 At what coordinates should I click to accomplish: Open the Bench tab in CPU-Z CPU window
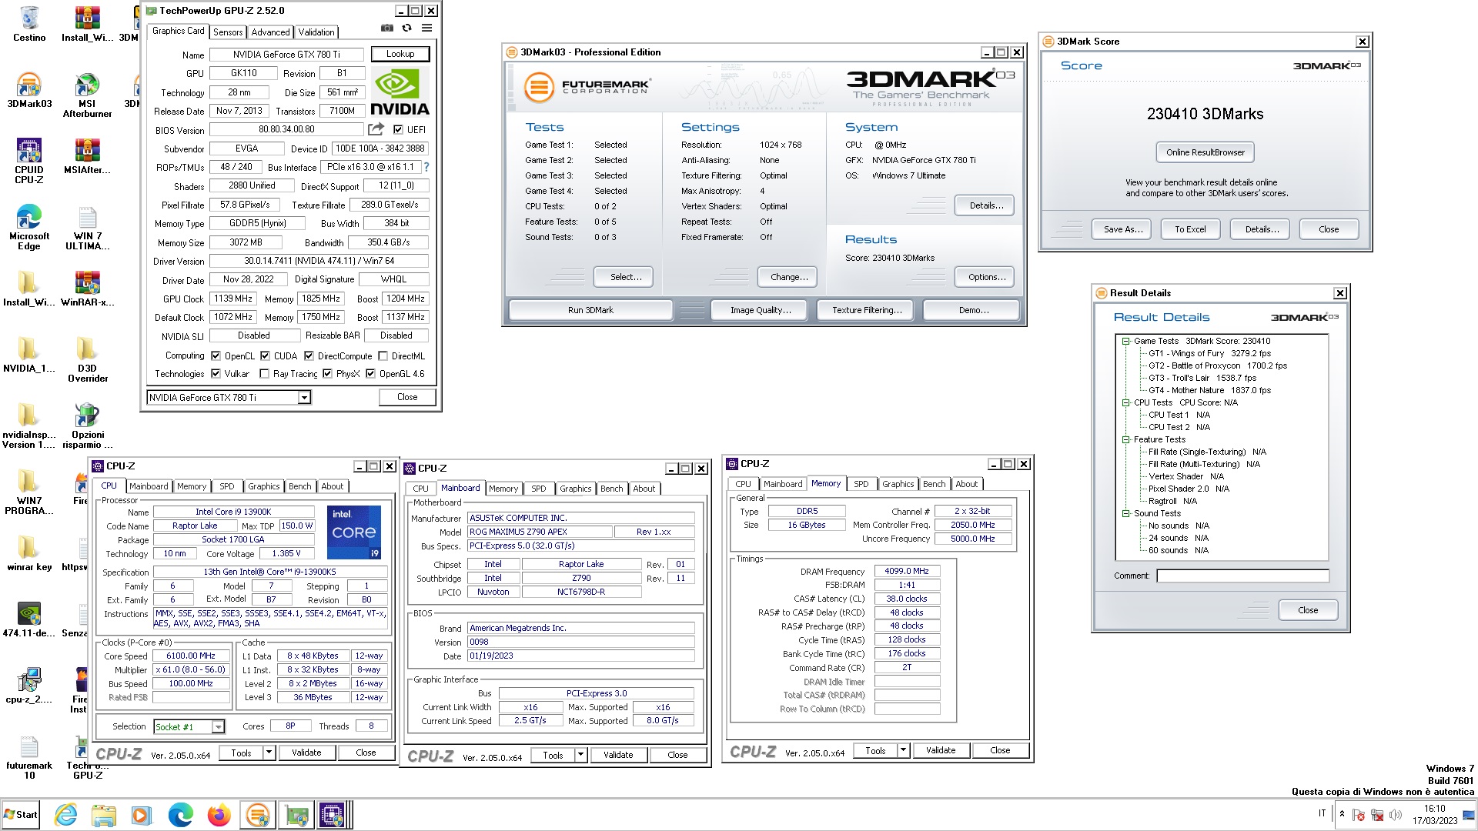point(300,486)
